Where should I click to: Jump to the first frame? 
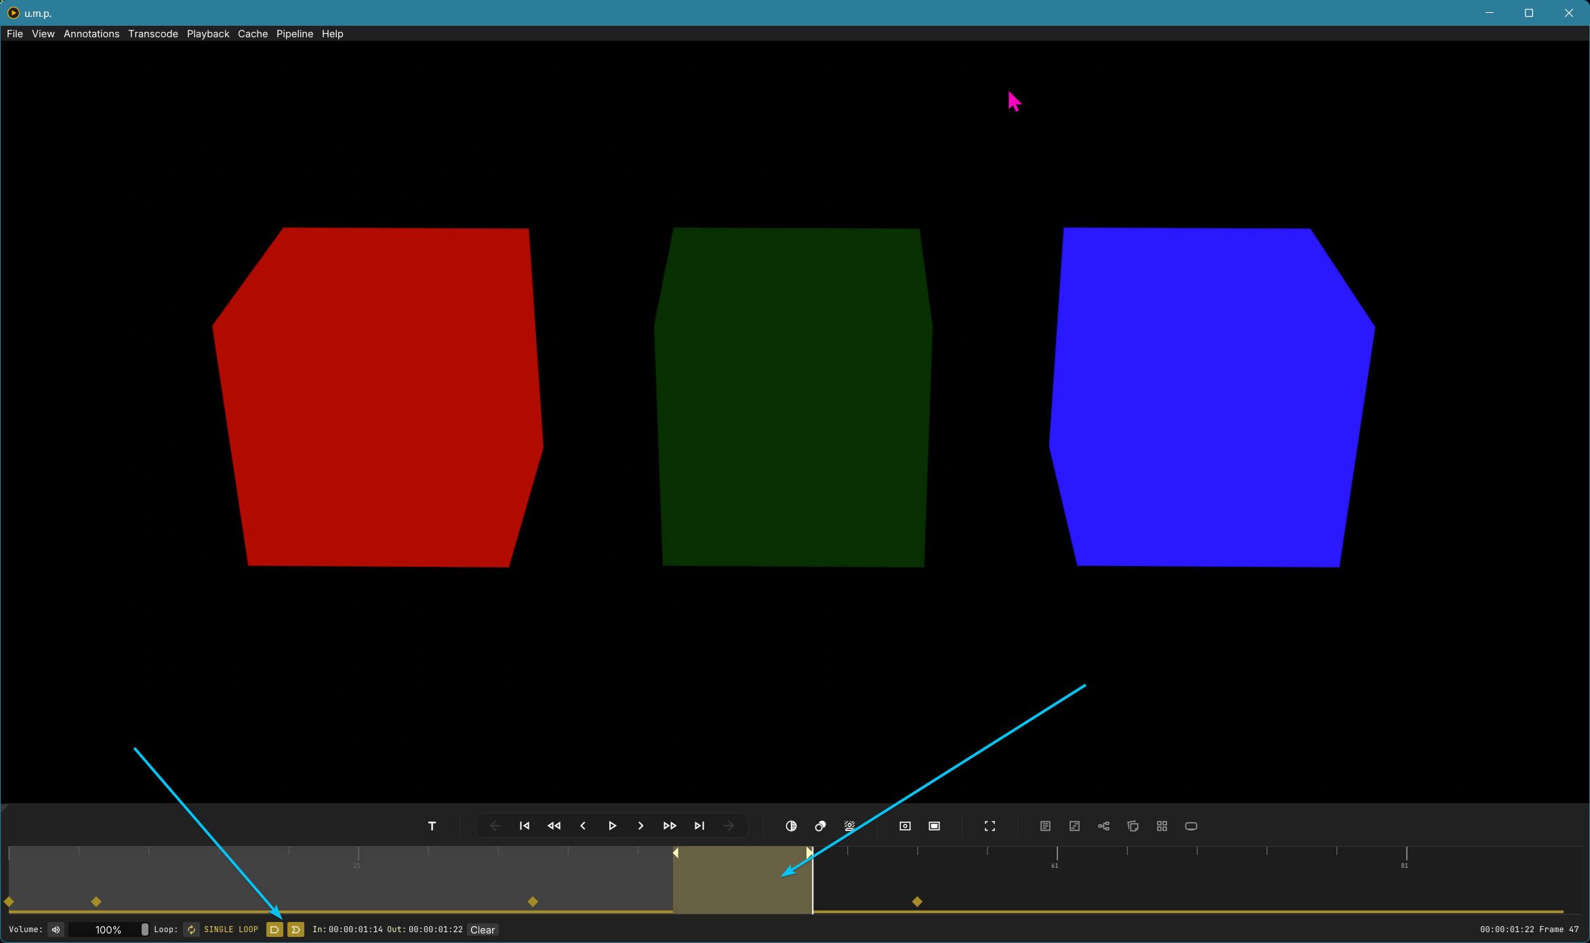[525, 826]
